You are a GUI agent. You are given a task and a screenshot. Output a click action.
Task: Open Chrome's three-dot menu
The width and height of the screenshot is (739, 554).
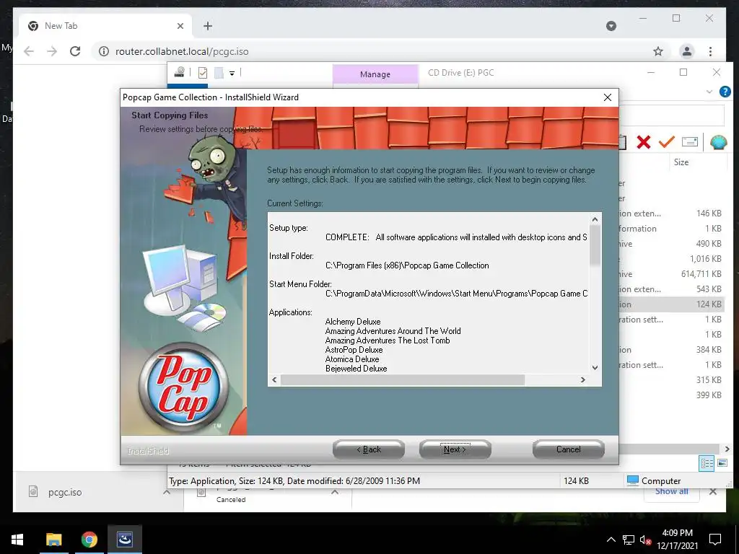[x=710, y=51]
